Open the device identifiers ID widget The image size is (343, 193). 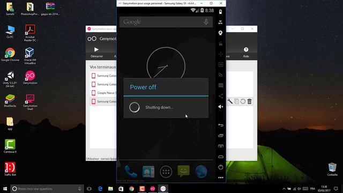220,64
